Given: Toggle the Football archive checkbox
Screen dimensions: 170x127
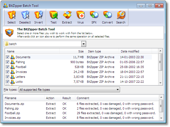Looking at the screenshot, I should (x=7, y=67).
